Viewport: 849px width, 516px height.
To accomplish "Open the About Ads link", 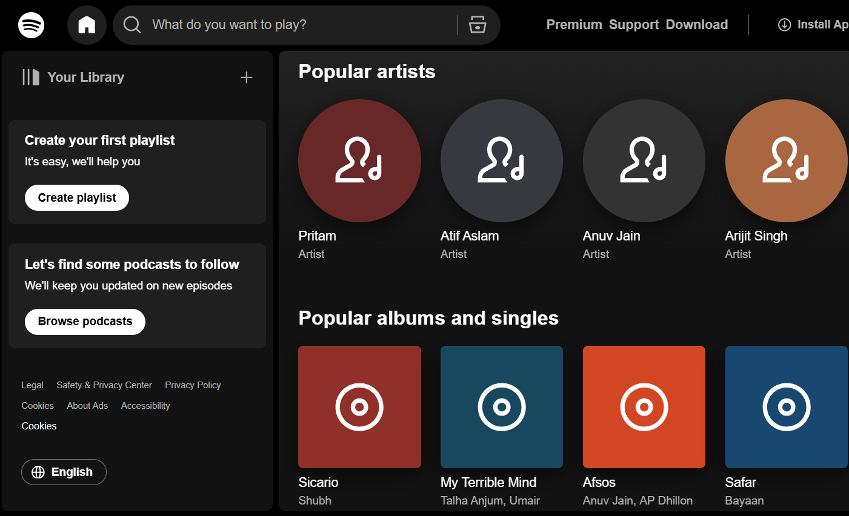I will tap(87, 406).
